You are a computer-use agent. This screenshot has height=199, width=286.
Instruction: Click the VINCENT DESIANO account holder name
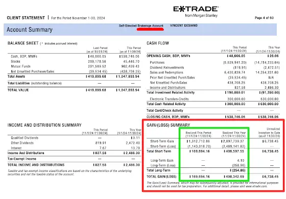pyautogui.click(x=184, y=26)
